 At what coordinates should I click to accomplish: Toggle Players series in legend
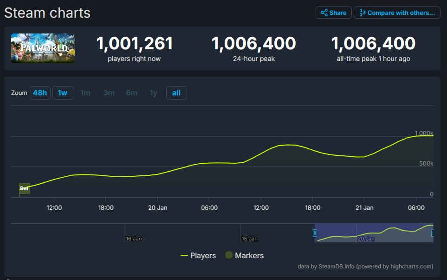click(198, 255)
